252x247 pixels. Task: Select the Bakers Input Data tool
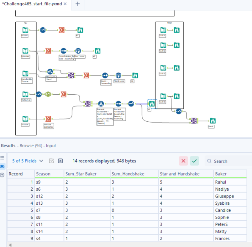click(25, 29)
